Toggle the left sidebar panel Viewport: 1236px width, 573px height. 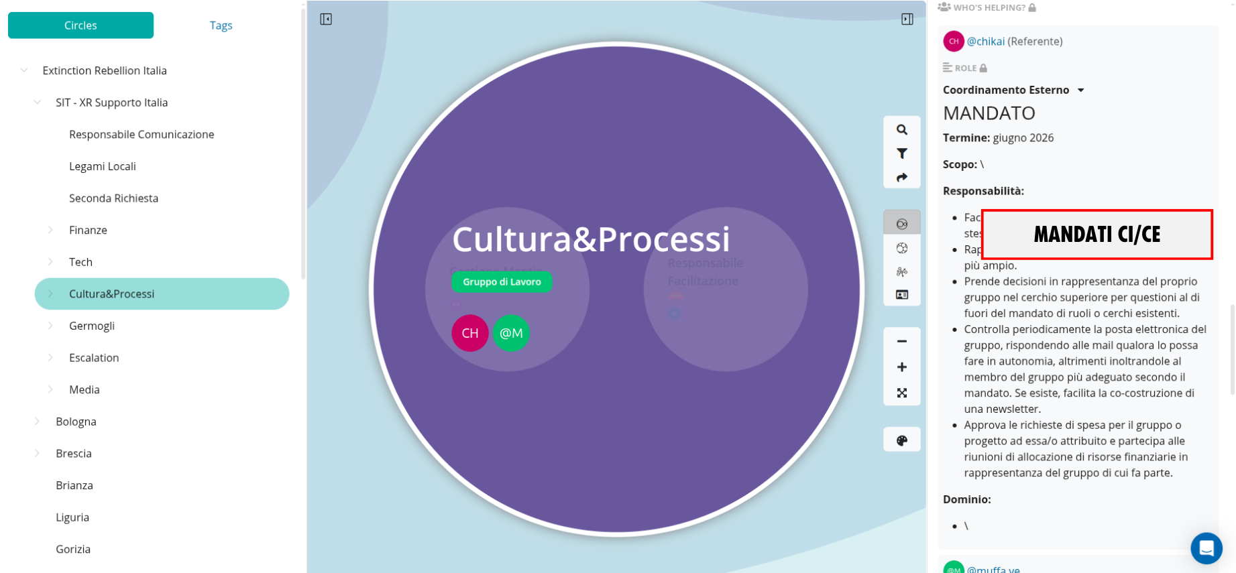tap(326, 19)
